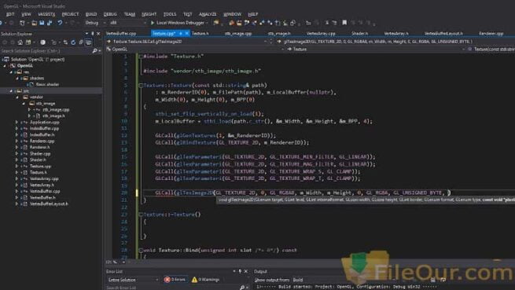Open the PROJECT menu
This screenshot has width=515, height=290.
[70, 14]
